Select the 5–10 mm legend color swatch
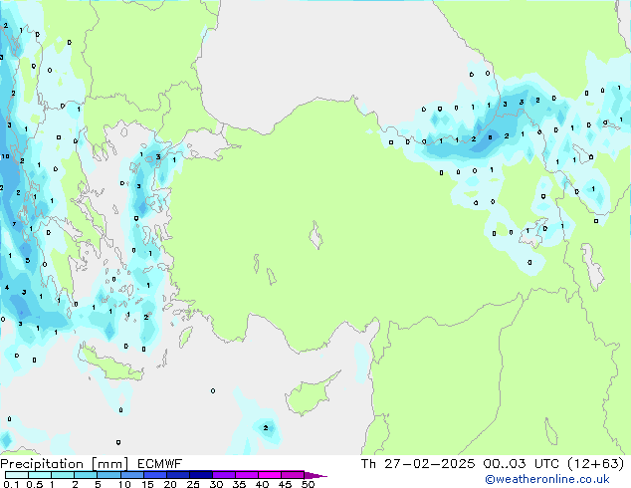The image size is (631, 488). click(x=108, y=475)
